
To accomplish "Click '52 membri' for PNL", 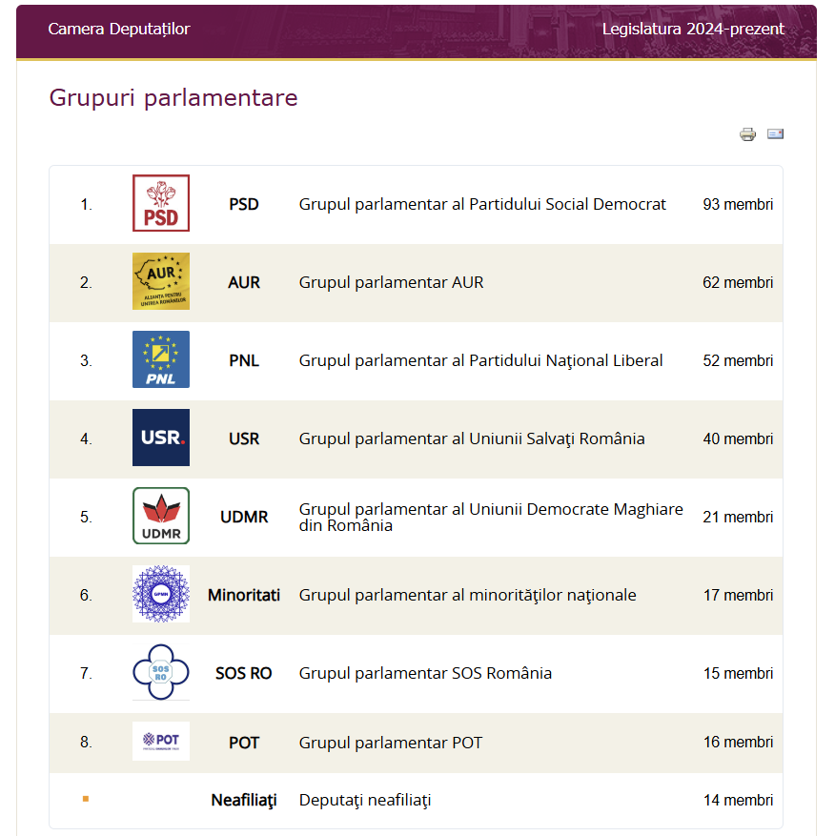I will click(x=738, y=360).
